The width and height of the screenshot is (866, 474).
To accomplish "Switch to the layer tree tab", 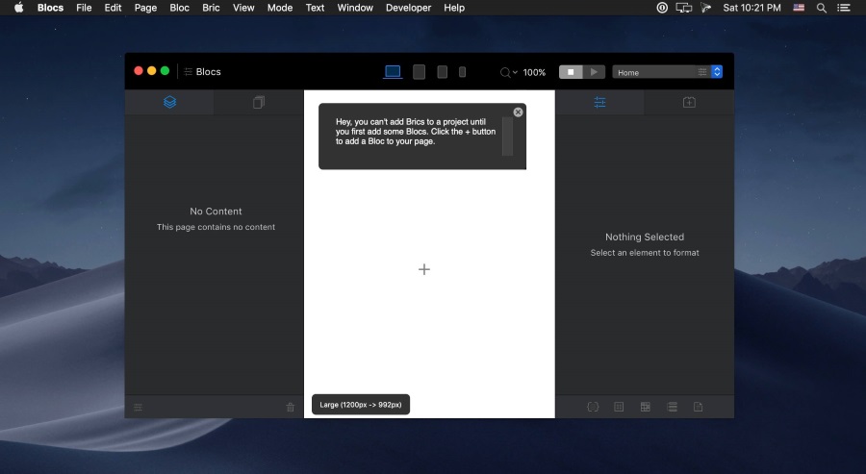I will click(169, 102).
